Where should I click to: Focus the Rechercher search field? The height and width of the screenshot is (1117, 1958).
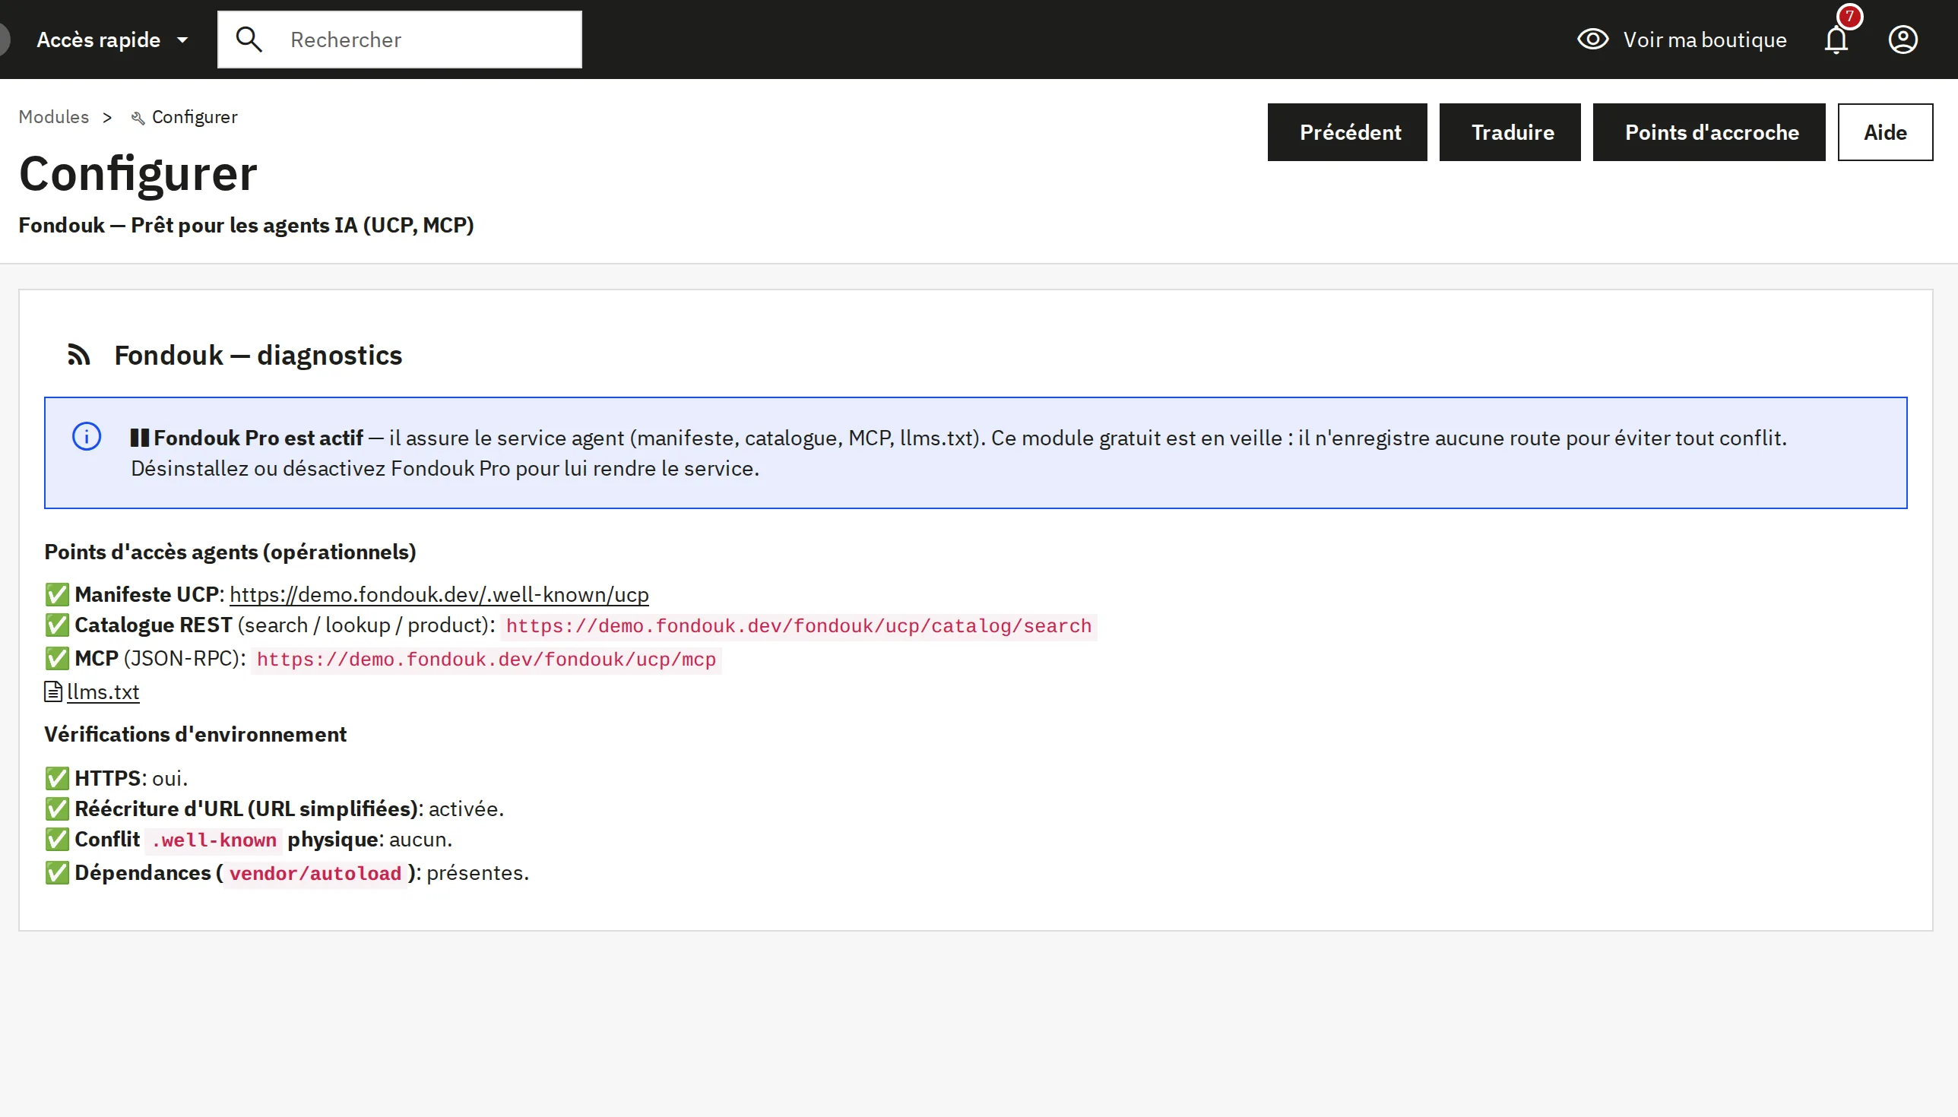[400, 40]
